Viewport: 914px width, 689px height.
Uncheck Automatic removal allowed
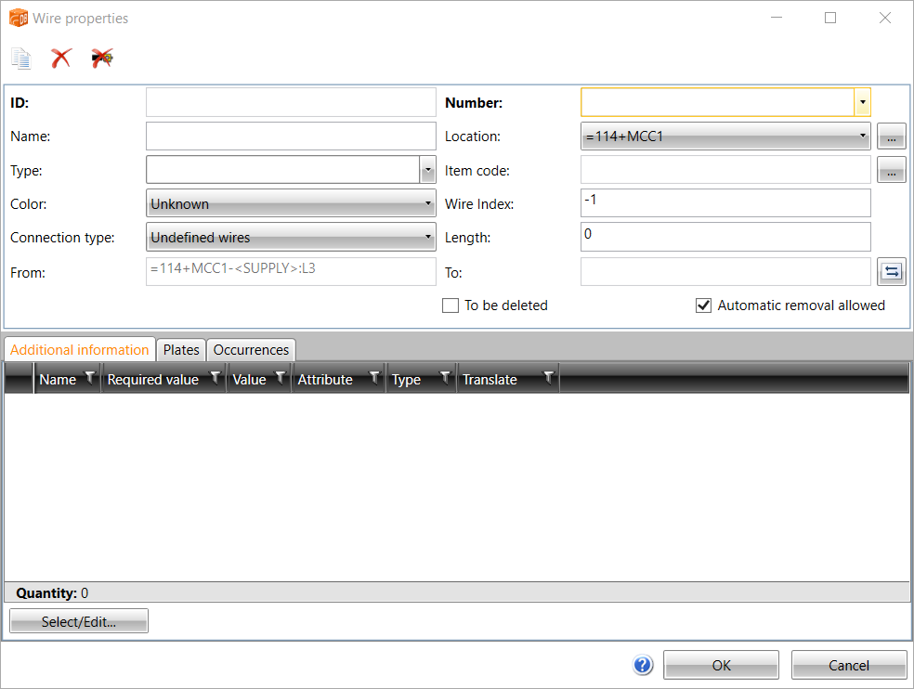click(703, 305)
